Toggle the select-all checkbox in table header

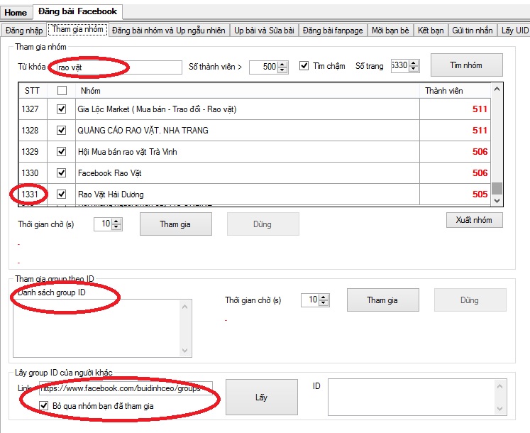tap(62, 91)
